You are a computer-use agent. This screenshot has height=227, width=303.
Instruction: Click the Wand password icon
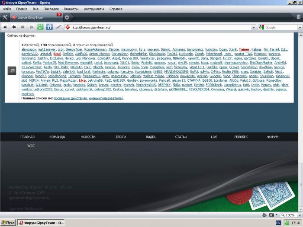pyautogui.click(x=58, y=27)
